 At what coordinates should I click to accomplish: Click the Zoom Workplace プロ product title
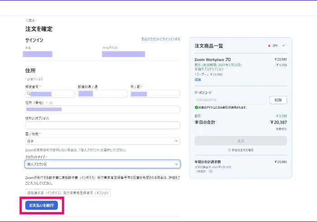[x=213, y=60]
